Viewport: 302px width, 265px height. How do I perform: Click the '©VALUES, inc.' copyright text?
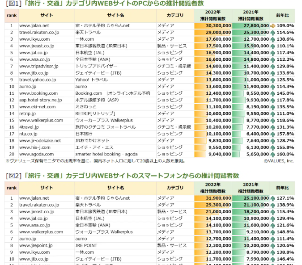[279, 161]
